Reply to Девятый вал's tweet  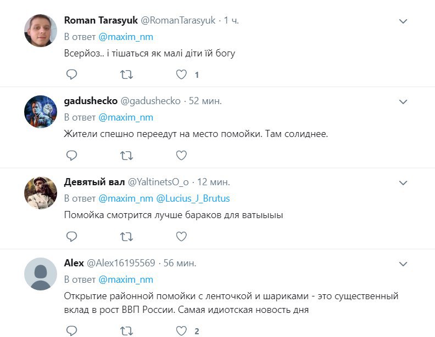pos(71,236)
